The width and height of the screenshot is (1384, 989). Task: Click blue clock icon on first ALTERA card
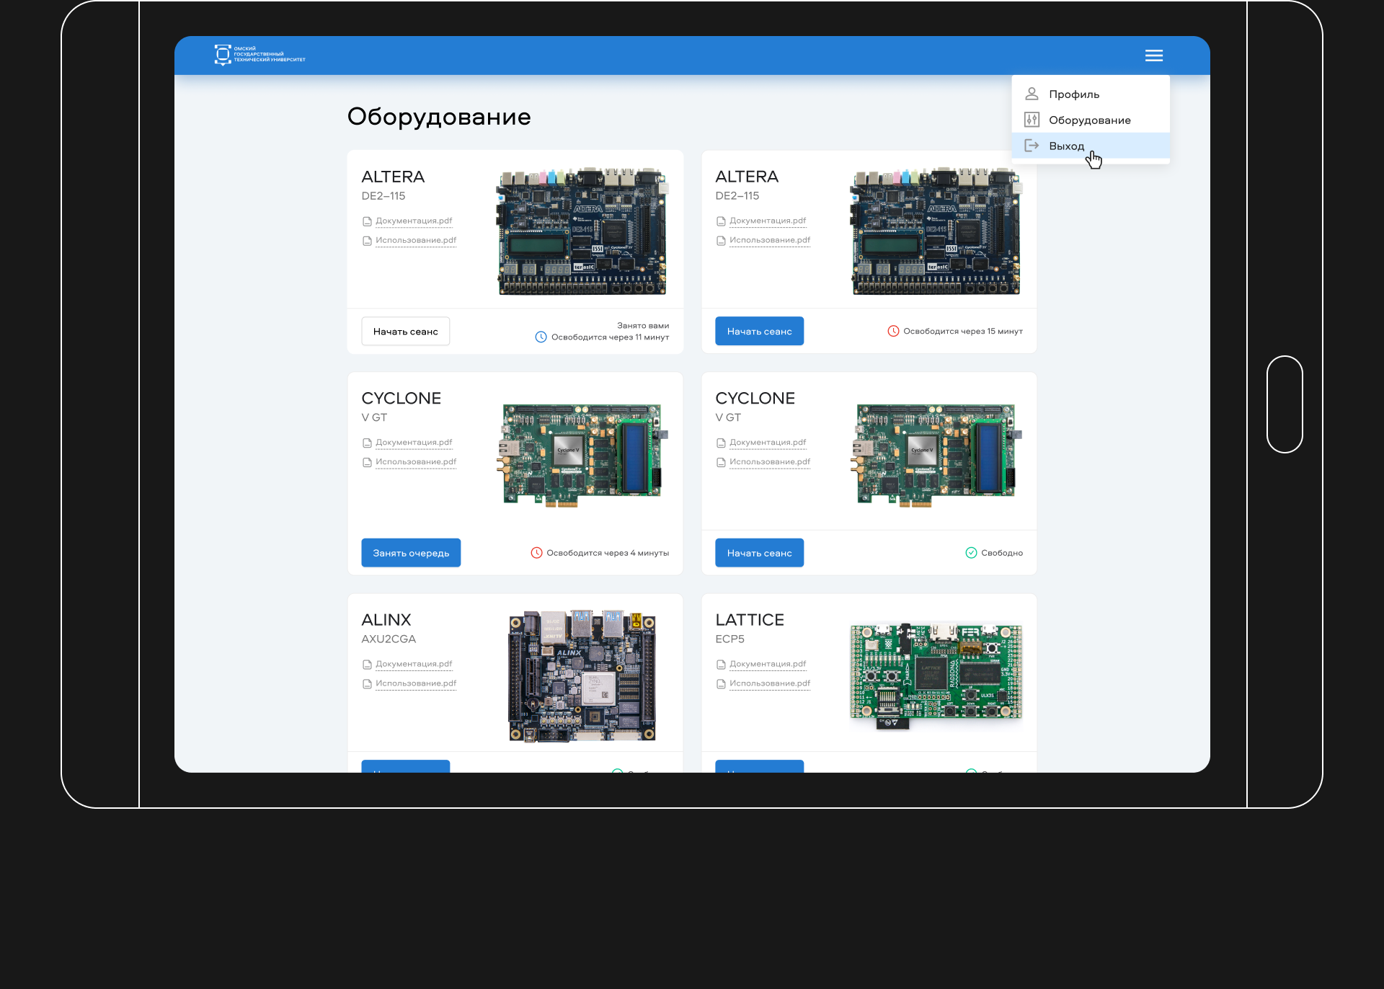(541, 337)
